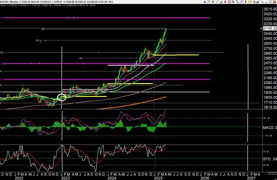The image size is (277, 180).
Task: Click the 1900.00 price axis label
Action: [270, 92]
